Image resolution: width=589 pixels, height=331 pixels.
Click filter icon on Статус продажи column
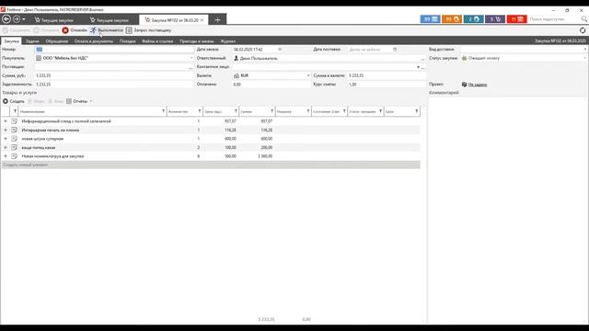click(x=380, y=111)
